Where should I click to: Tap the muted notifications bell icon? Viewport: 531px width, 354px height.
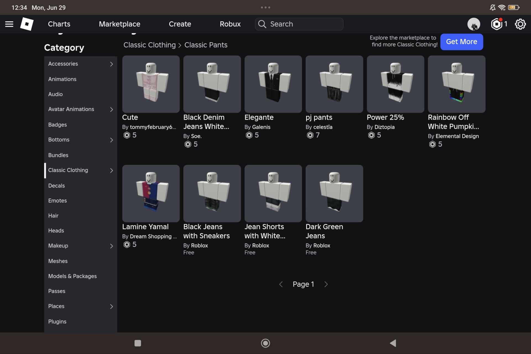pos(493,7)
